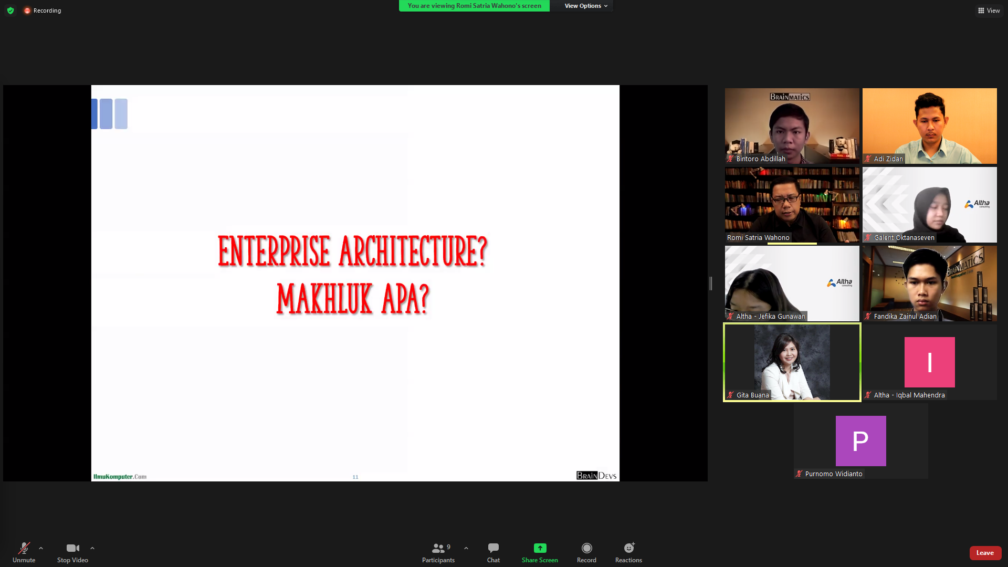1008x567 pixels.
Task: Click the Leave meeting button
Action: (x=985, y=553)
